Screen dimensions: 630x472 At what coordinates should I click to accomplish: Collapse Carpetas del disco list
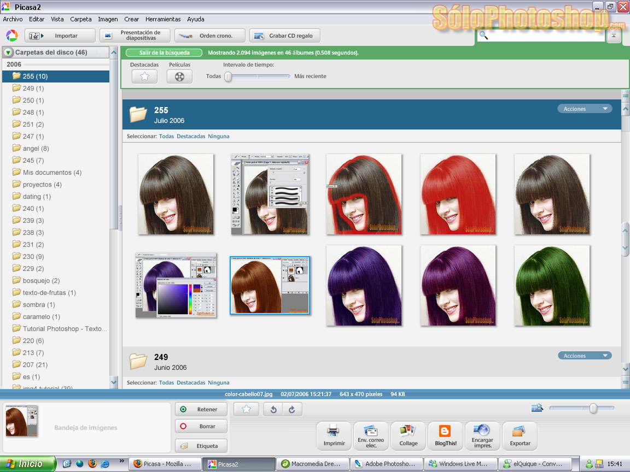[8, 52]
